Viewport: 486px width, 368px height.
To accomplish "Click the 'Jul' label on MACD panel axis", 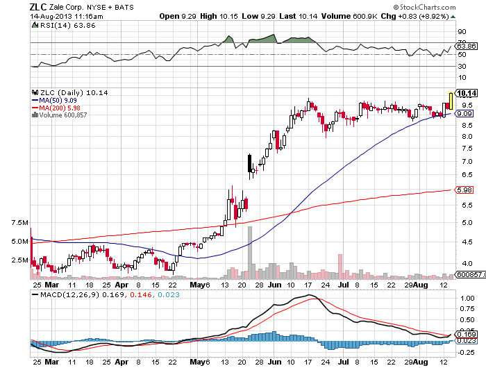I will 344,362.
